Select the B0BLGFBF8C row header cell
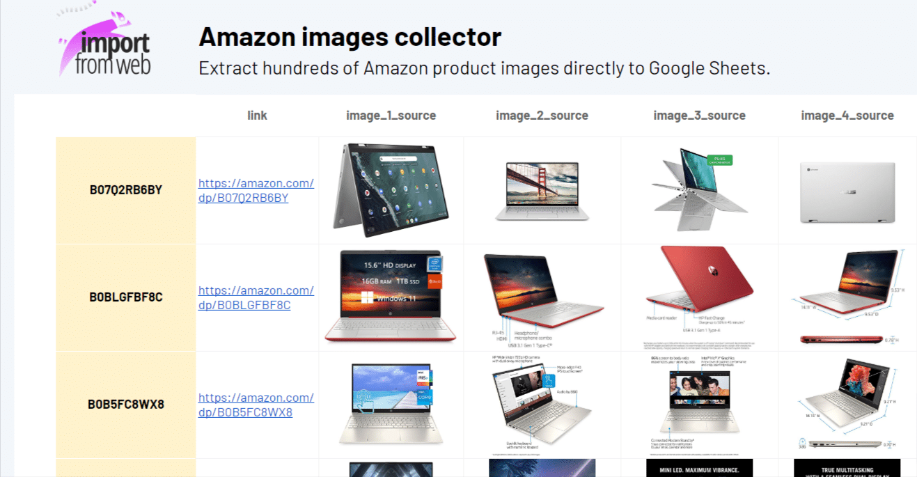This screenshot has width=917, height=477. (x=126, y=297)
